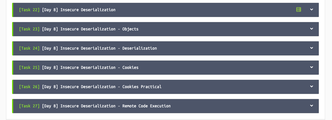
Task: Open 'Insecure Deserialization - Remote Code Execution' heading
Action: (115, 106)
